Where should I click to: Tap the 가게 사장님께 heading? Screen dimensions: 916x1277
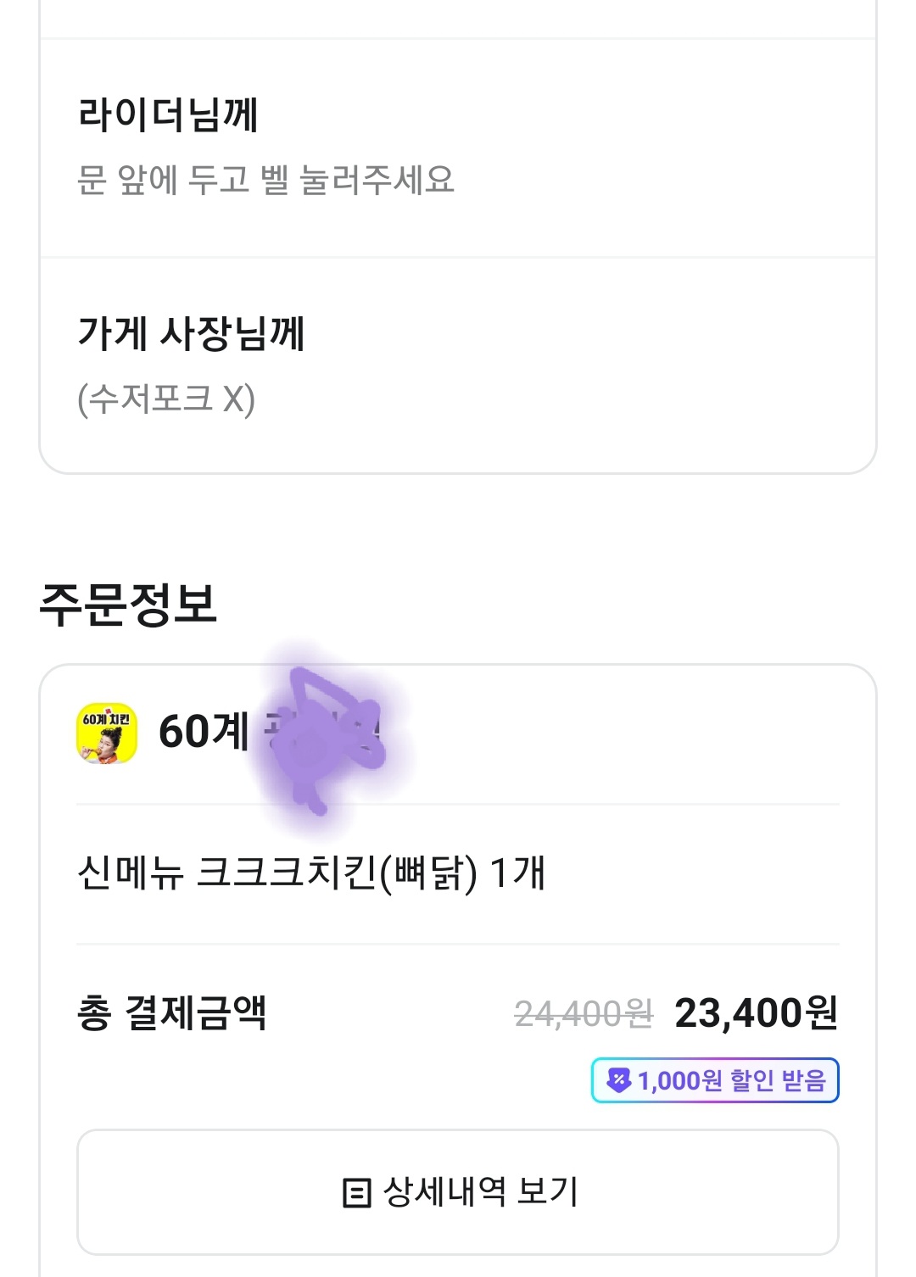[x=192, y=332]
